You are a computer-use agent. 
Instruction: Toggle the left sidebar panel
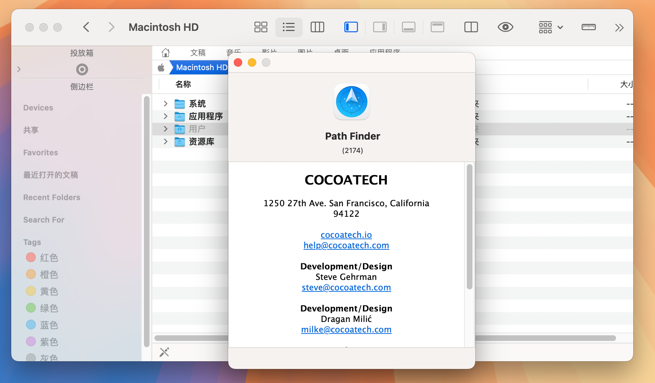pyautogui.click(x=351, y=27)
